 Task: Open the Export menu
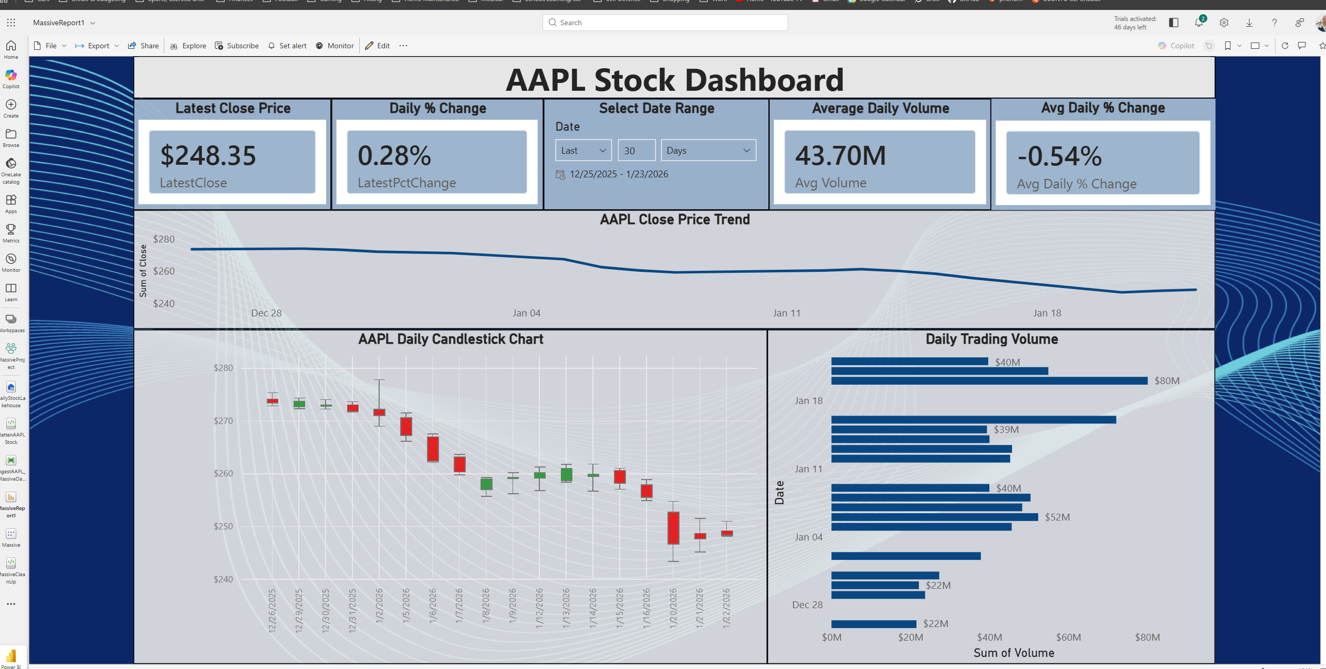coord(97,46)
